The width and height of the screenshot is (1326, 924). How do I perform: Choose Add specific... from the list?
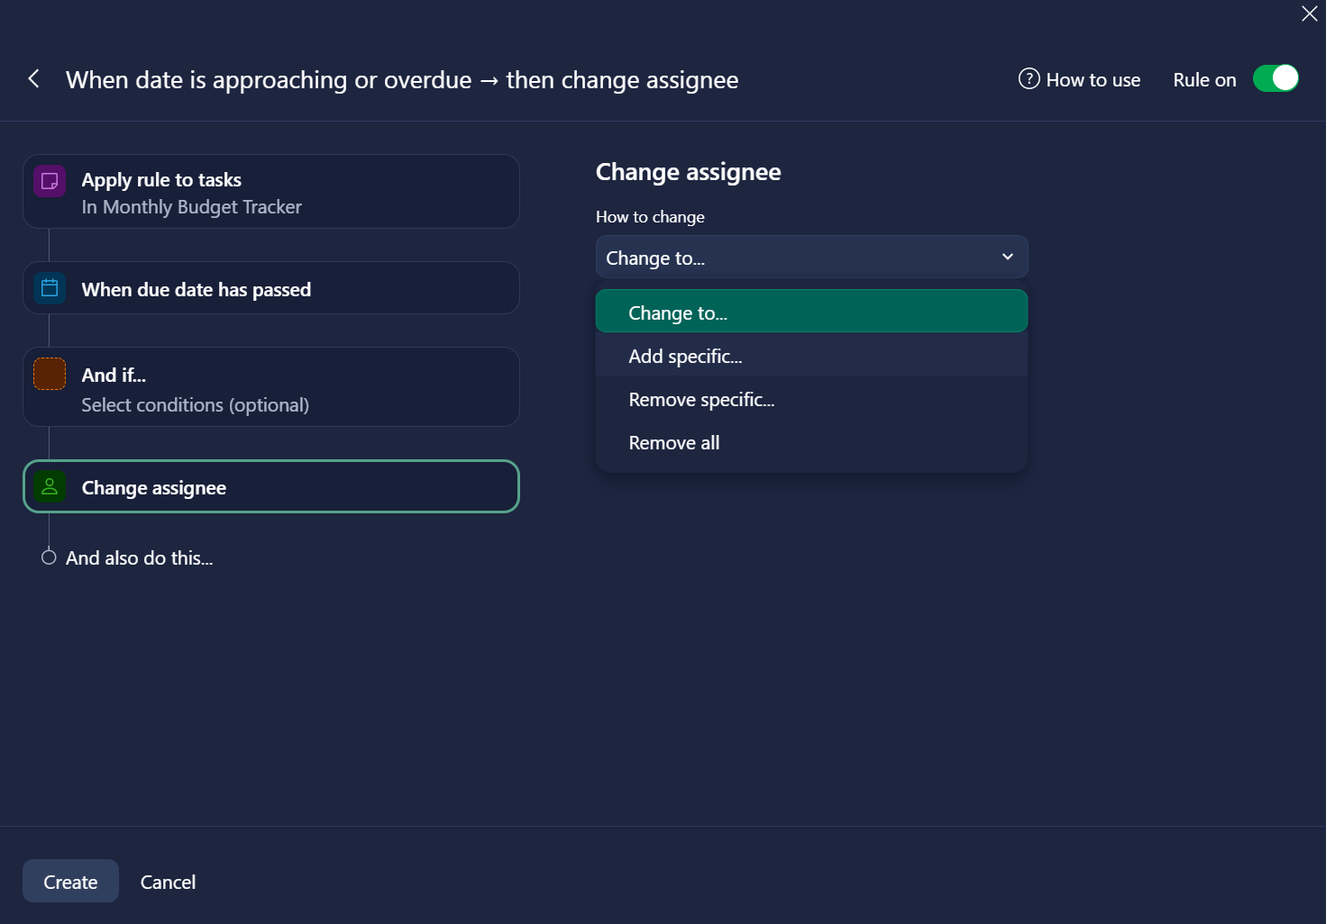coord(685,357)
